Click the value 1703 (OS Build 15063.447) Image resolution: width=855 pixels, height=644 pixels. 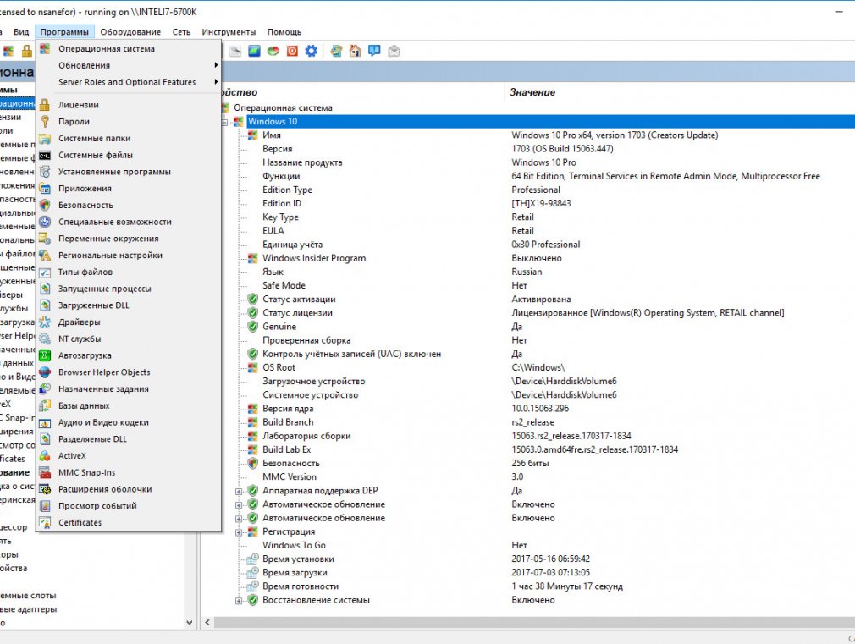pyautogui.click(x=562, y=149)
